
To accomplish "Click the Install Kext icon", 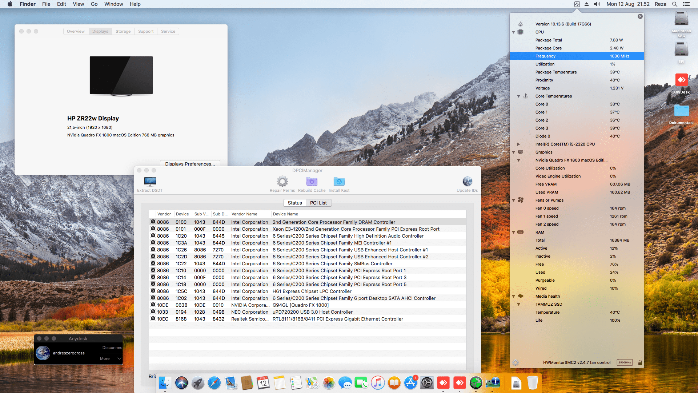I will tap(339, 182).
